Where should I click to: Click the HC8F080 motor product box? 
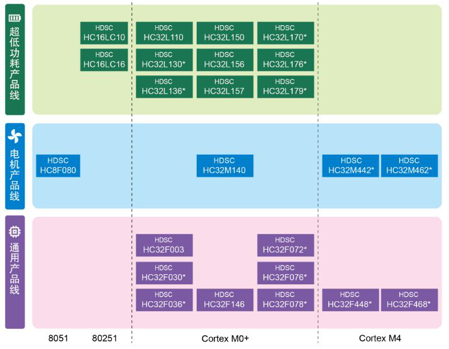point(58,166)
